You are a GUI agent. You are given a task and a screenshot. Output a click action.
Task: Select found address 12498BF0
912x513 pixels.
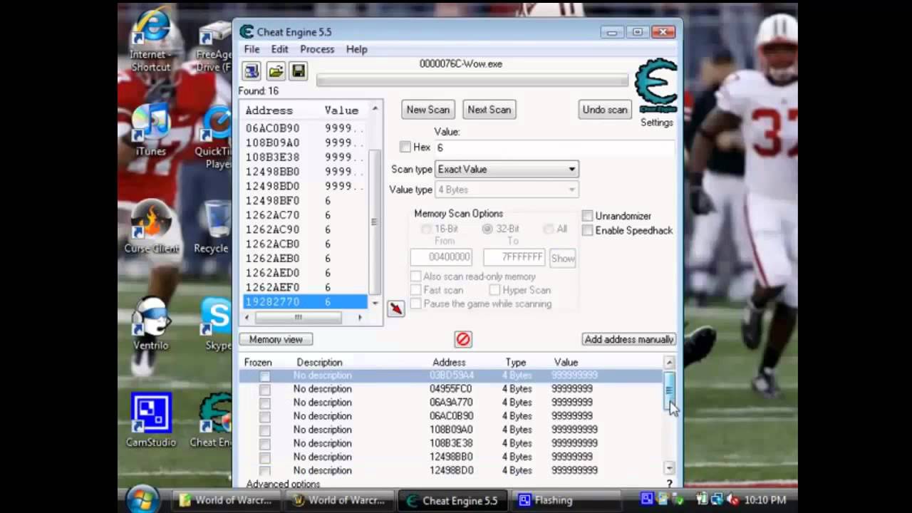tap(305, 201)
